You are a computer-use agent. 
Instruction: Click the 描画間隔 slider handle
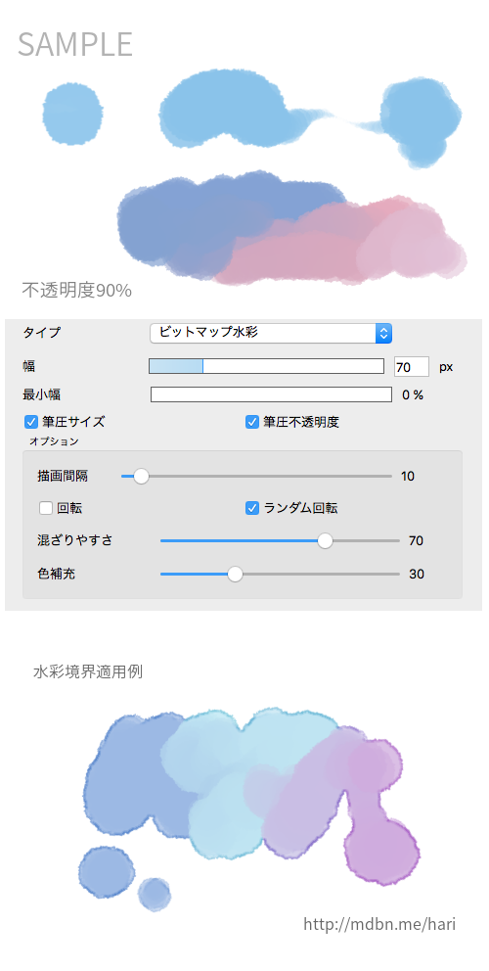tap(141, 477)
